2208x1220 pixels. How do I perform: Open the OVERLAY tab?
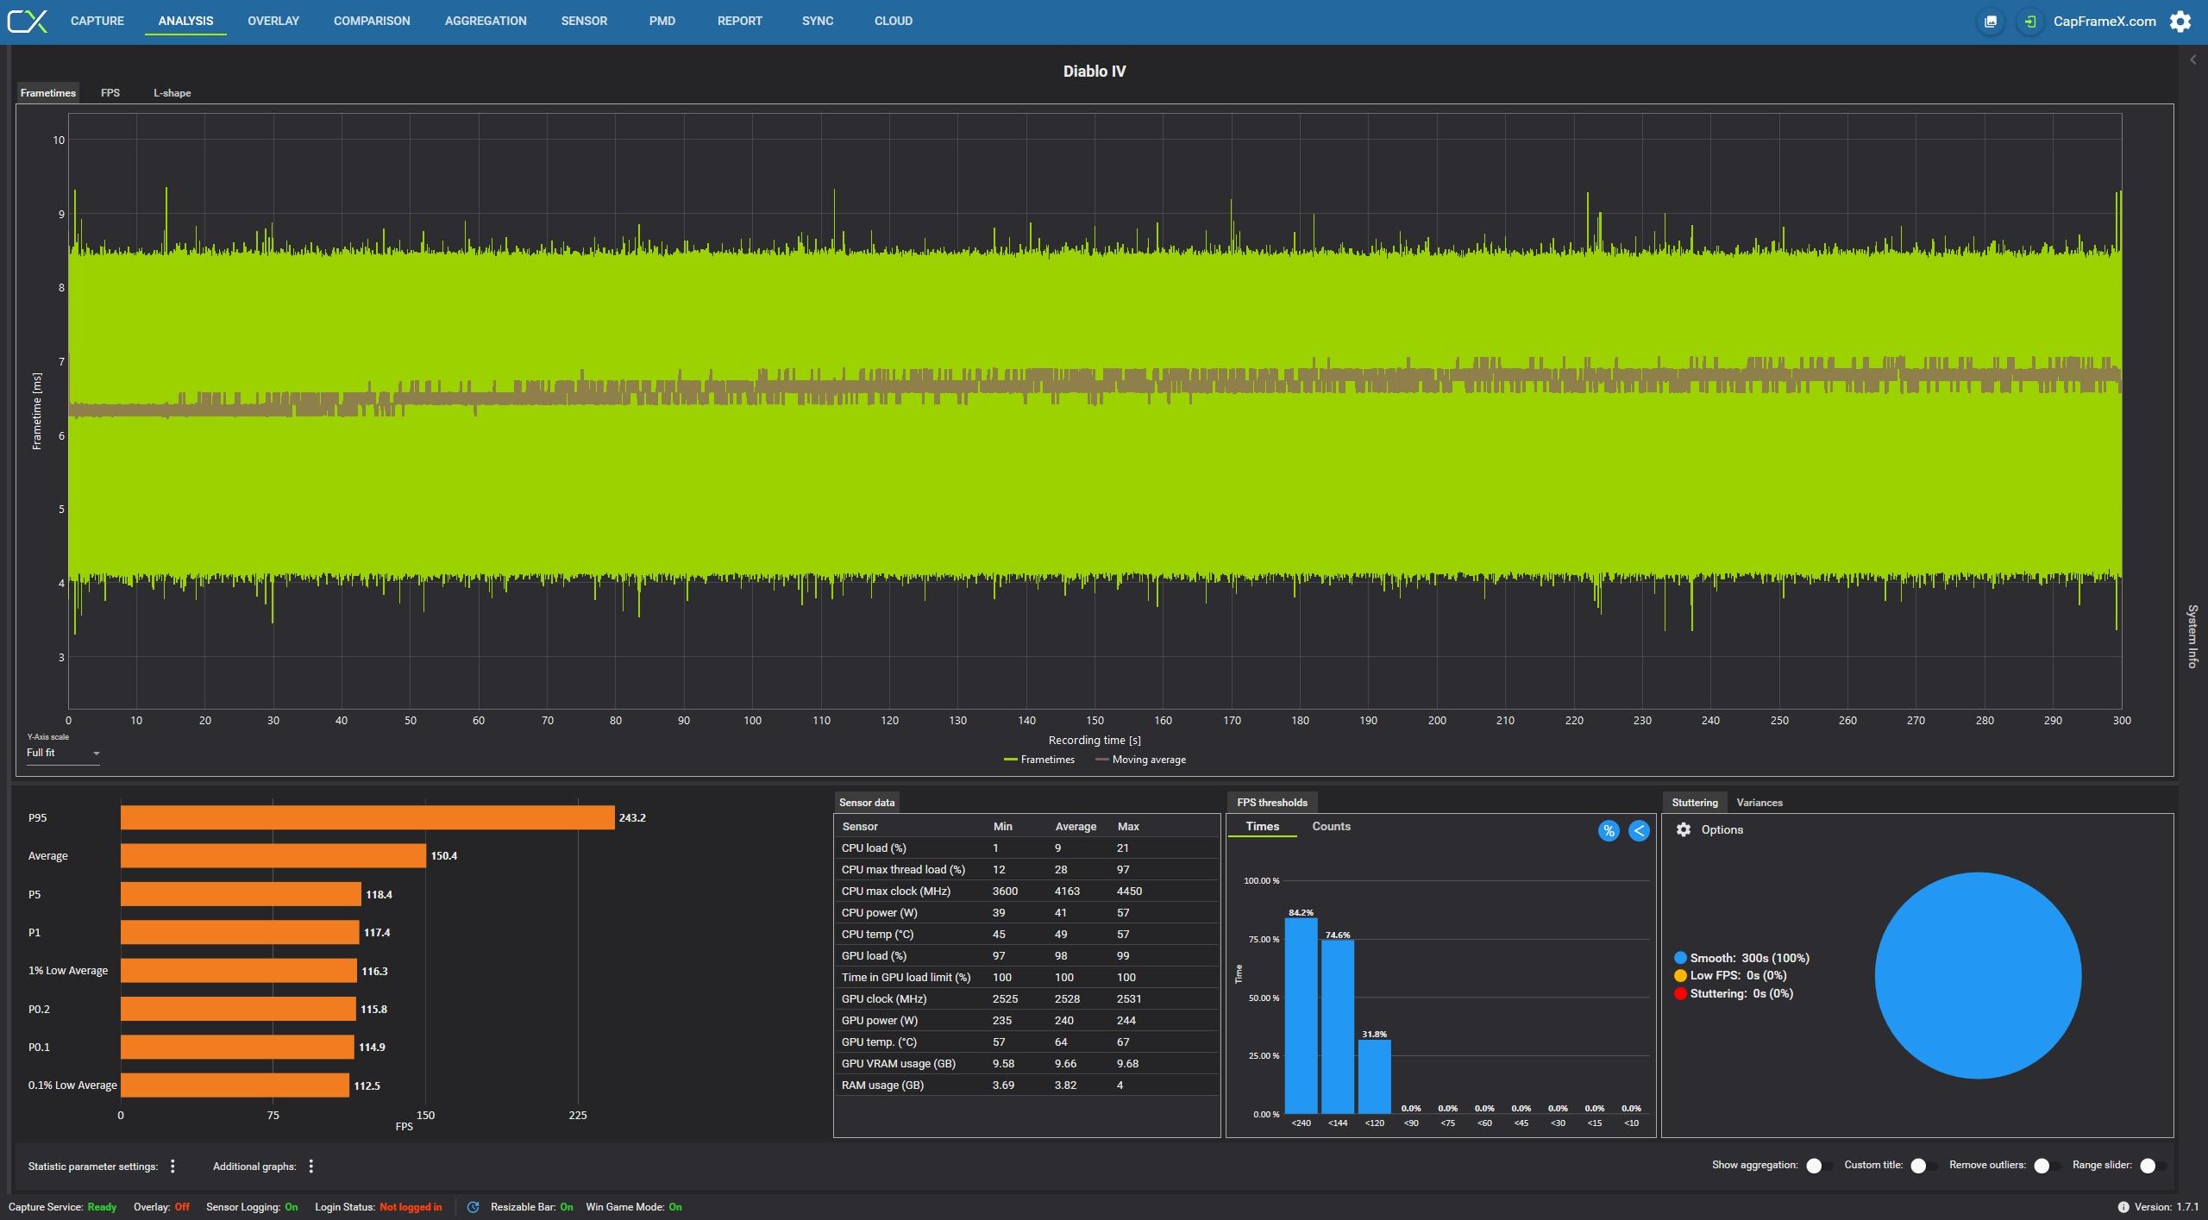[x=273, y=21]
